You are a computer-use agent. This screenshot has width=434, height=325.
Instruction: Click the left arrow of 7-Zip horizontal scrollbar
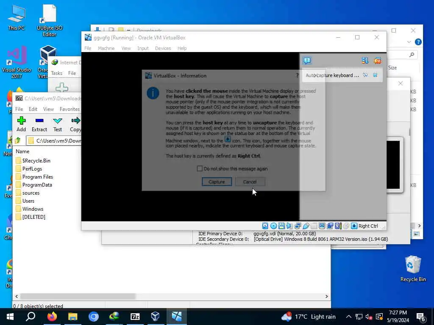[17, 296]
